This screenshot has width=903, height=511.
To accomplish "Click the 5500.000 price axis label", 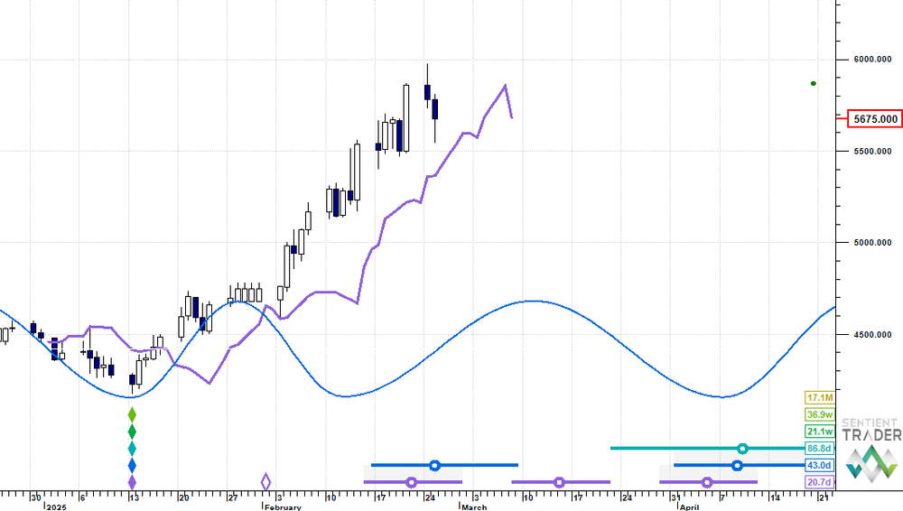I will 872,151.
